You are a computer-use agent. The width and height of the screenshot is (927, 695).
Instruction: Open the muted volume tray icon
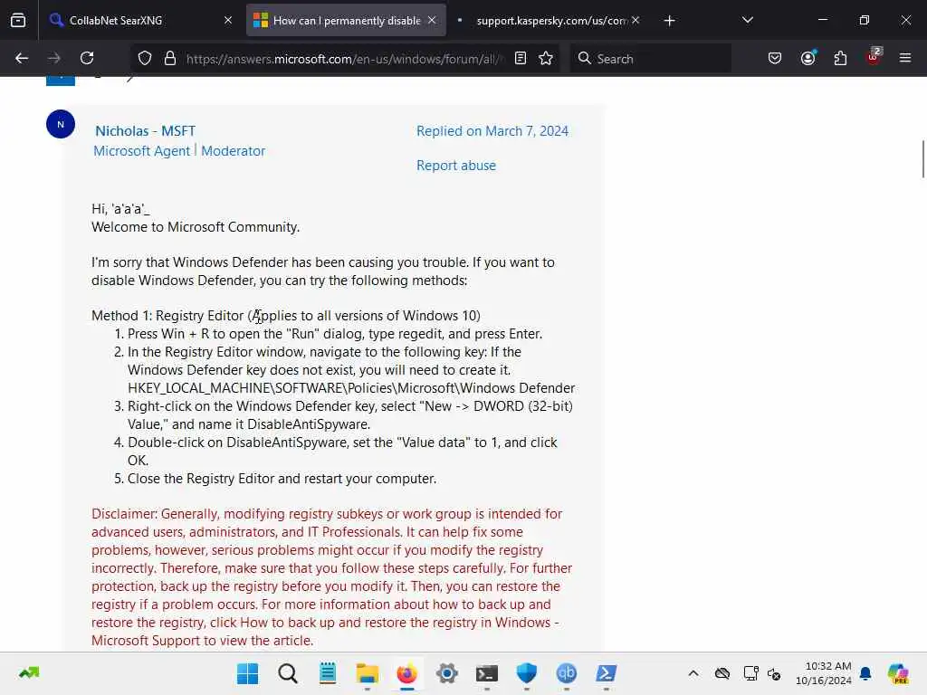[x=774, y=673]
